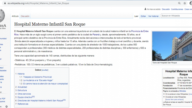Screen dimensions: 192x108
Task: Click the line starting '-Pediátricas: 100'
Action: point(63,65)
